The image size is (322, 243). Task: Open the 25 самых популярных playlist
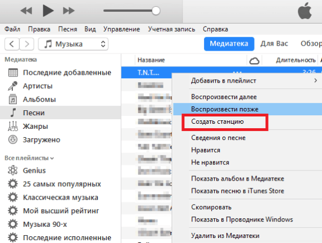click(x=62, y=184)
